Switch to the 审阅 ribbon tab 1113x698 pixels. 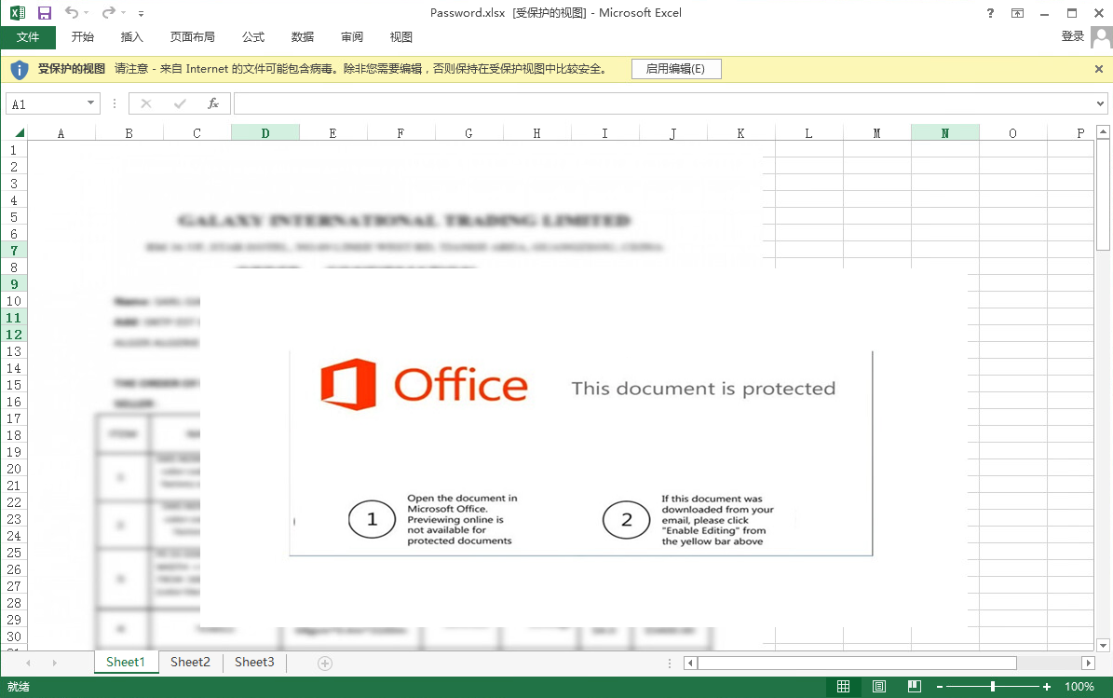coord(352,37)
